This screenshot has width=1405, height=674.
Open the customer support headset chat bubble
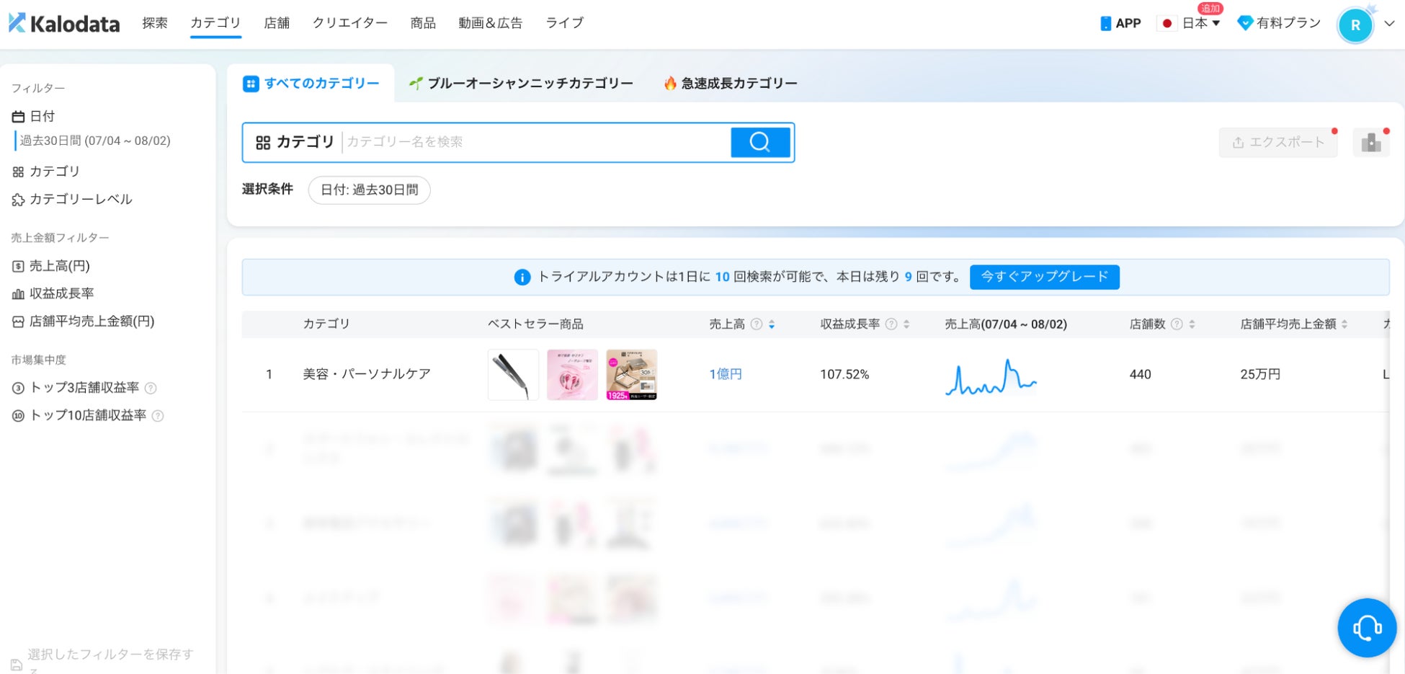point(1367,628)
